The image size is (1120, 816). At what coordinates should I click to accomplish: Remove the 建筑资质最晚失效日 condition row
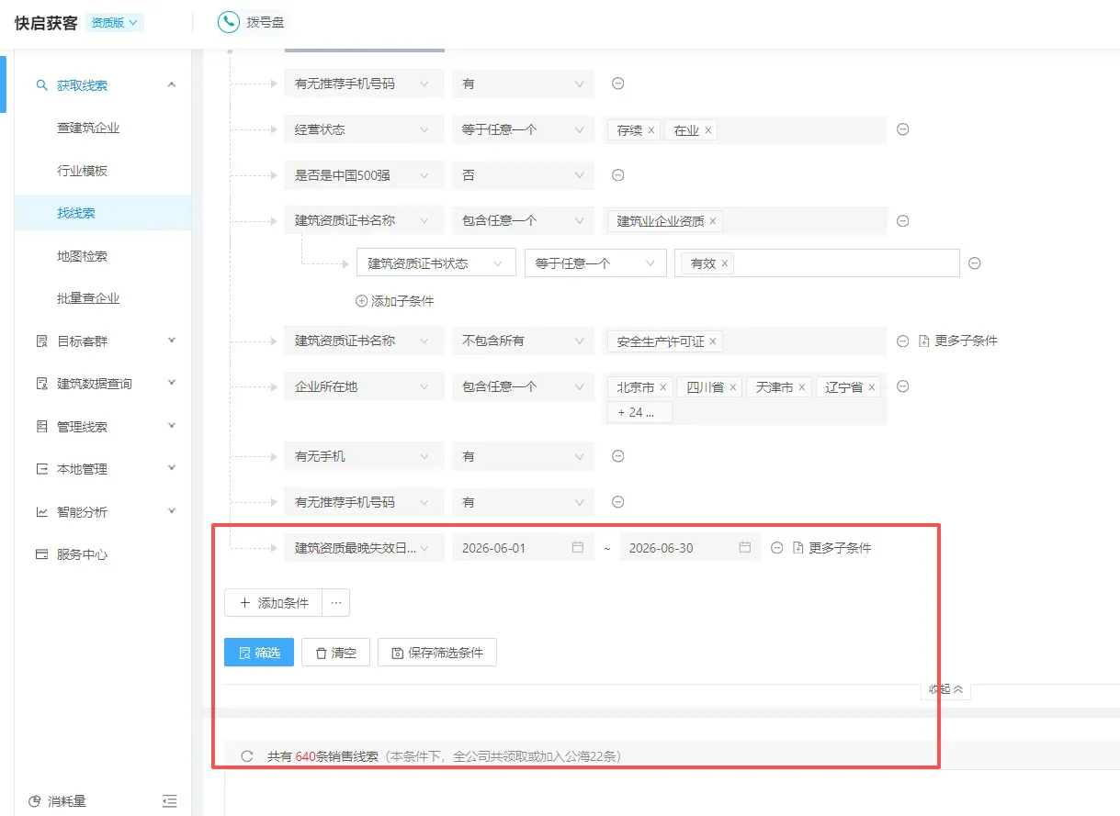[777, 548]
